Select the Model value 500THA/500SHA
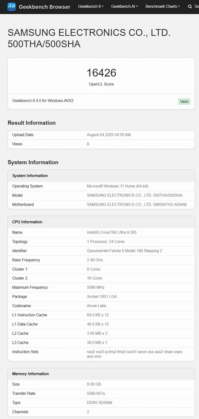Image resolution: width=199 pixels, height=419 pixels. click(x=135, y=195)
